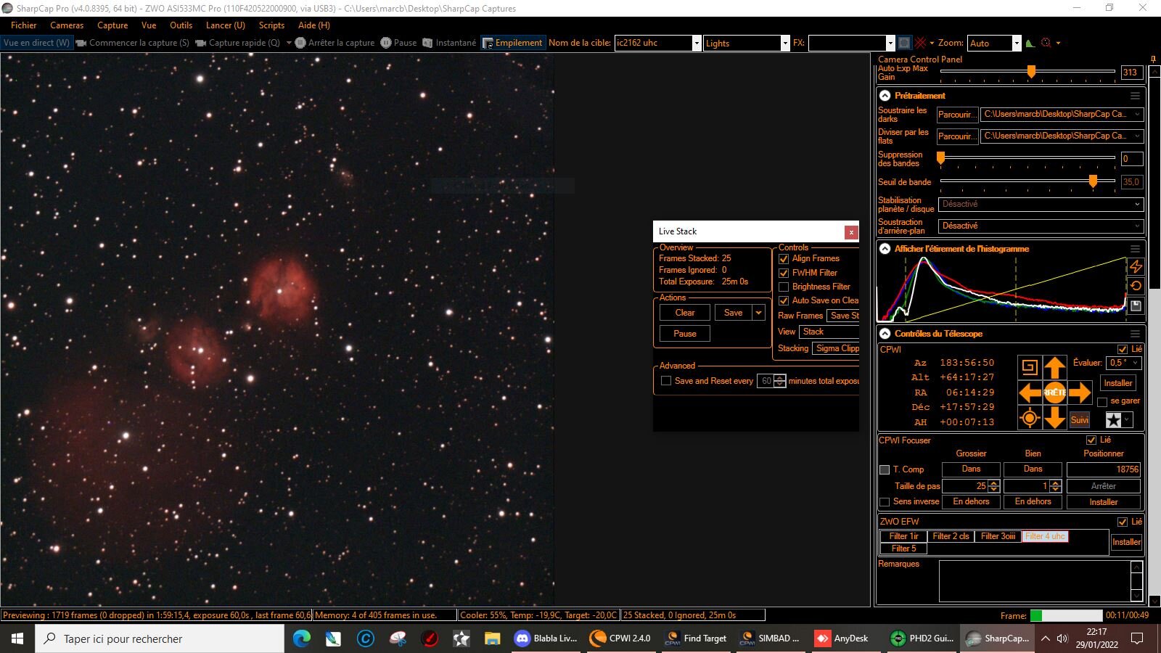Click the focus assistant magnifier icon in toolbar

click(1046, 43)
